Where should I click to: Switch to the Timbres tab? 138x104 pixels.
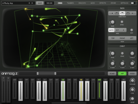point(70,3)
